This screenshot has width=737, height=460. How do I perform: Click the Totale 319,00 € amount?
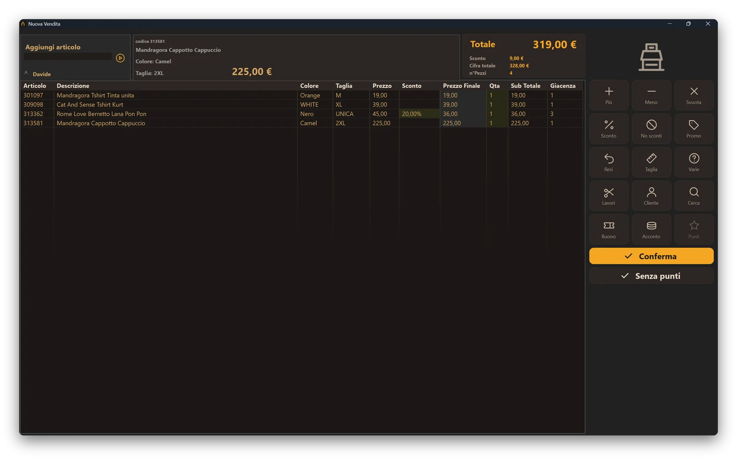point(555,45)
